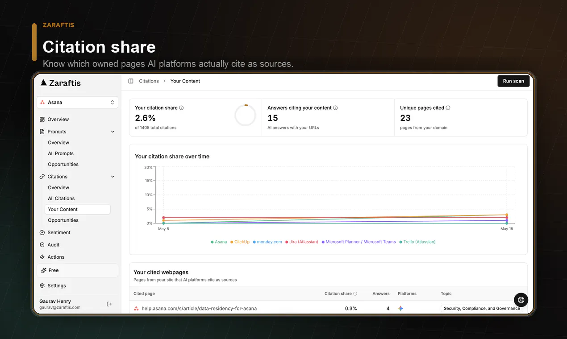Click the Citations link icon

42,177
